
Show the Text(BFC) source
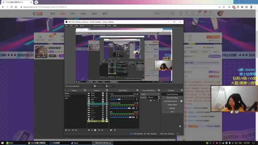click(x=103, y=98)
